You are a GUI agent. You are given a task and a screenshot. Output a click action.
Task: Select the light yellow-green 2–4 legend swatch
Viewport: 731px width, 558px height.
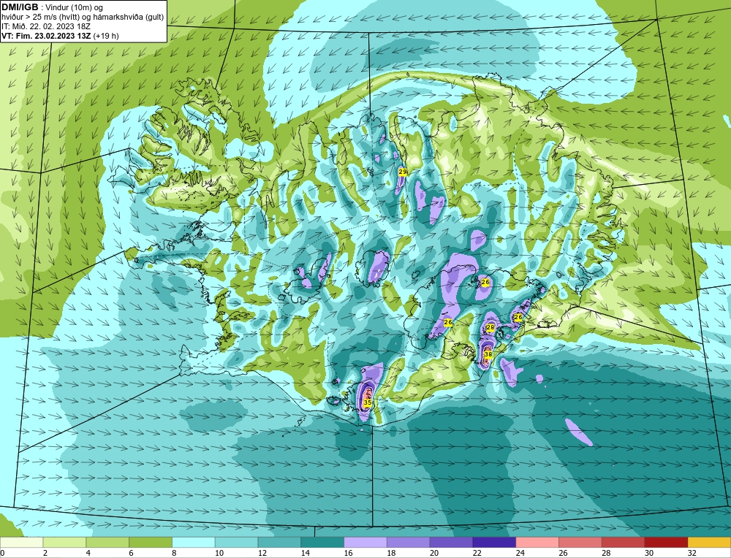coord(64,543)
